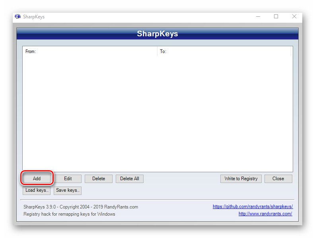Click the 'Registry hack for remapping keys' text

(69, 214)
